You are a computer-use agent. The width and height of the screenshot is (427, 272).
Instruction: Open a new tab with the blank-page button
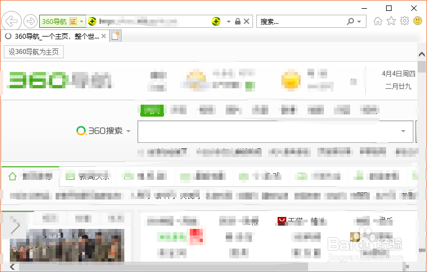click(116, 36)
